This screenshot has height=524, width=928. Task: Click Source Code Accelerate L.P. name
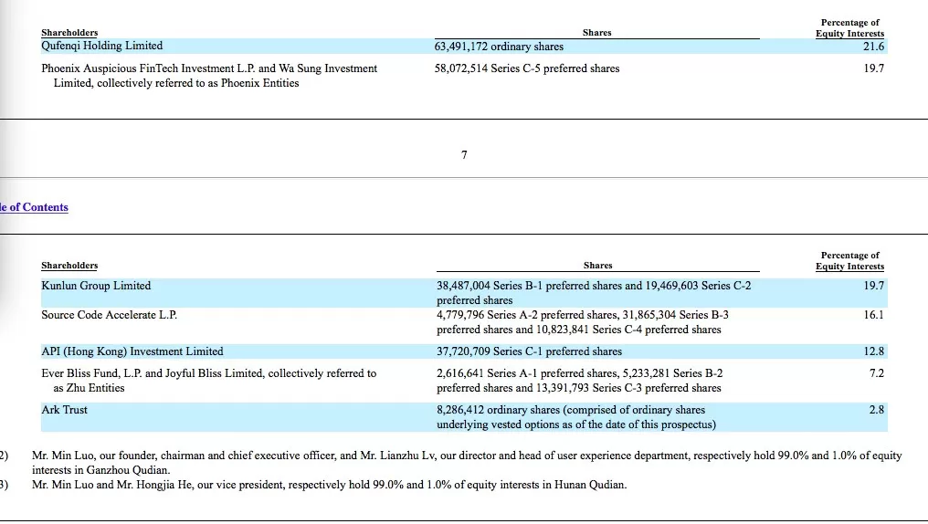click(x=109, y=315)
